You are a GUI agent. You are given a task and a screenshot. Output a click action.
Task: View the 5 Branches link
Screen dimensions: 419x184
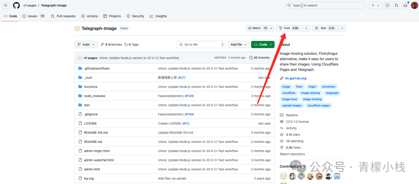[111, 45]
